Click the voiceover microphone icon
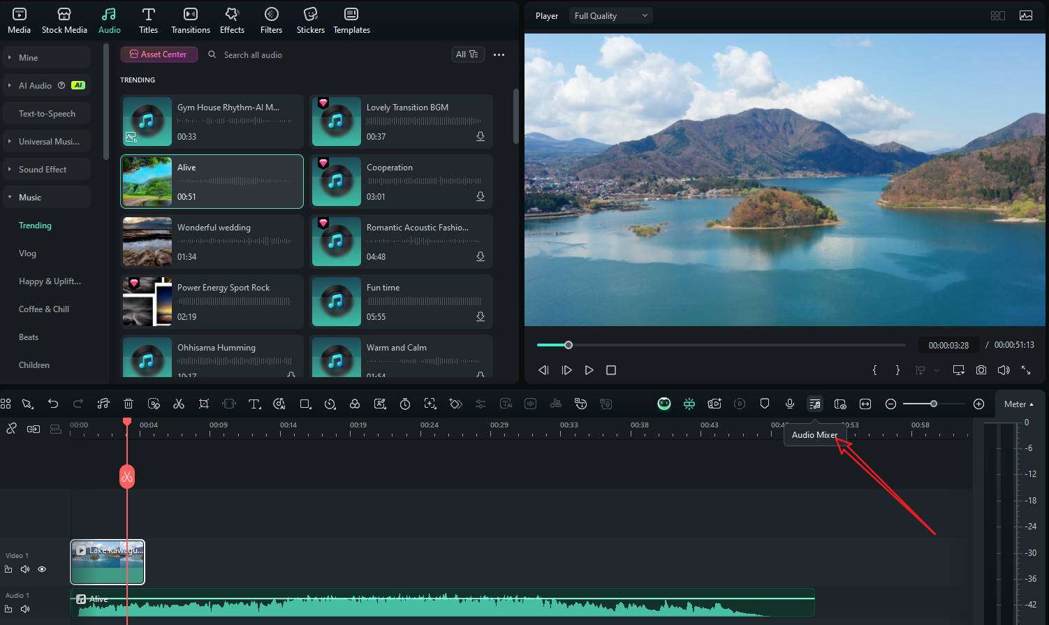This screenshot has height=625, width=1049. [x=790, y=404]
